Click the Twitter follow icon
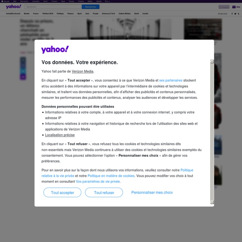This screenshot has width=242, height=242. (x=235, y=14)
